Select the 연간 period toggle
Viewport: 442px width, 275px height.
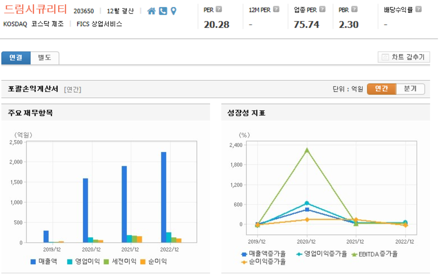tap(381, 89)
